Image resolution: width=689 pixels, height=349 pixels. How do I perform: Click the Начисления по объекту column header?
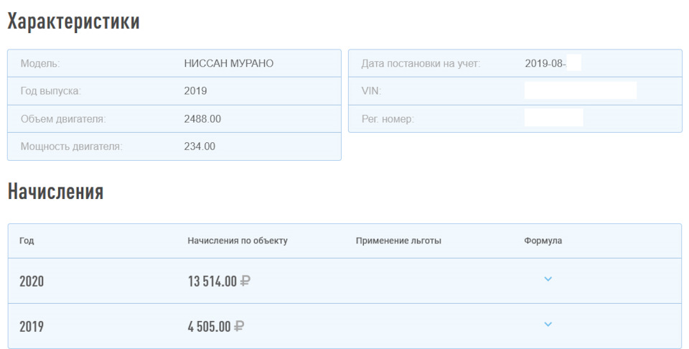238,241
